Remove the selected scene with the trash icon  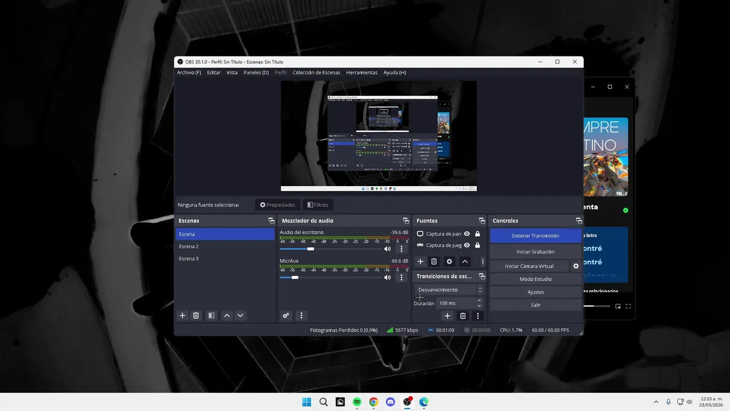(x=196, y=316)
